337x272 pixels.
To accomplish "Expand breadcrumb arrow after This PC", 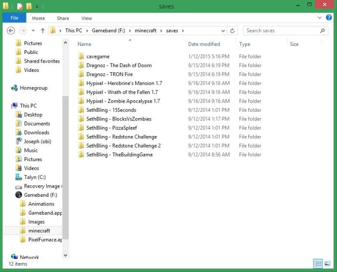I will click(87, 31).
